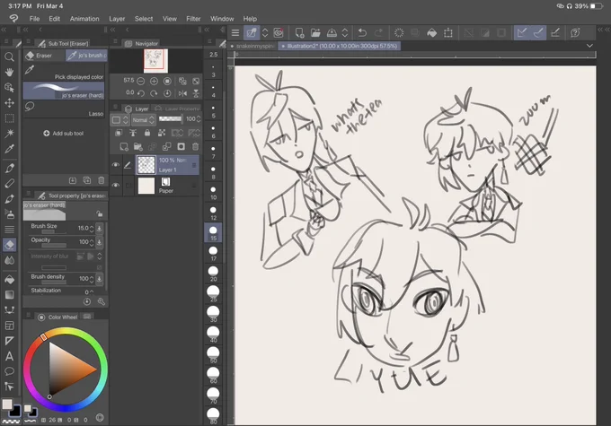611x426 pixels.
Task: Click the Scale/Rotate transform icon in command bar
Action: click(448, 32)
